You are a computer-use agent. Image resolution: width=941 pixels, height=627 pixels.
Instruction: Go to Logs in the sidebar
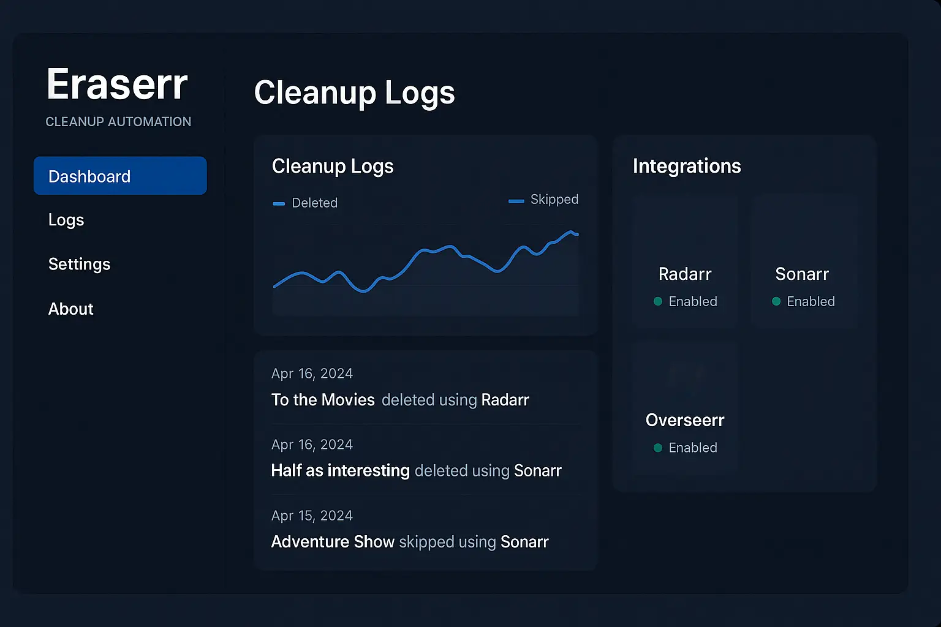[66, 220]
